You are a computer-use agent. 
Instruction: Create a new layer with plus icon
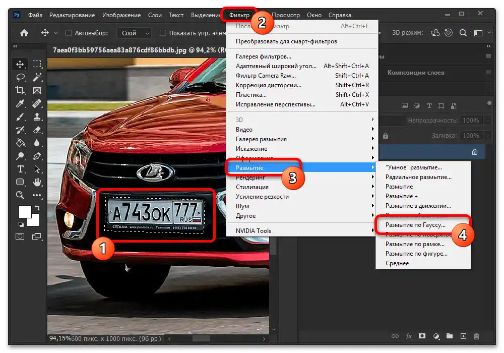[463, 336]
